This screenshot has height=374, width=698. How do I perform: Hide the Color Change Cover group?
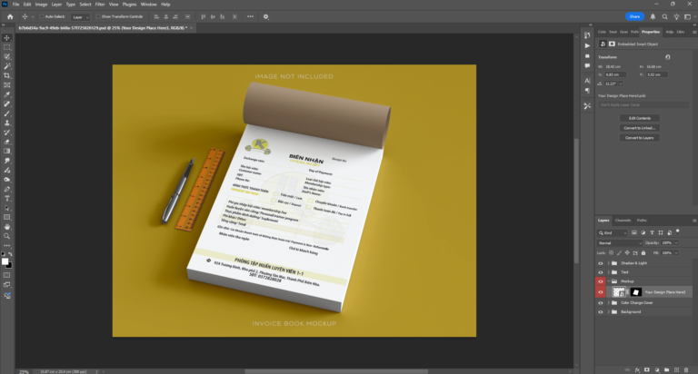pyautogui.click(x=600, y=303)
